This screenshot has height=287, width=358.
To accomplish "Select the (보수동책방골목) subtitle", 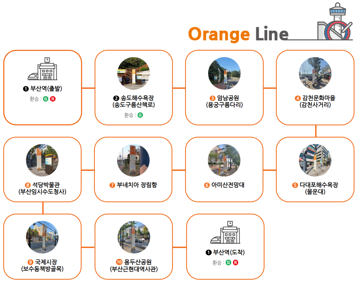I will click(x=42, y=269).
